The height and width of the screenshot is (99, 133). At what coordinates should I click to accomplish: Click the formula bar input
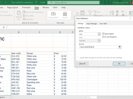[41, 27]
